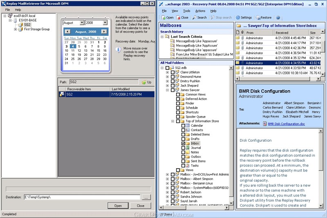Screen dimensions: 327x218
Task: Collapse the ESX01-BASE tree node
Action: click(10, 20)
